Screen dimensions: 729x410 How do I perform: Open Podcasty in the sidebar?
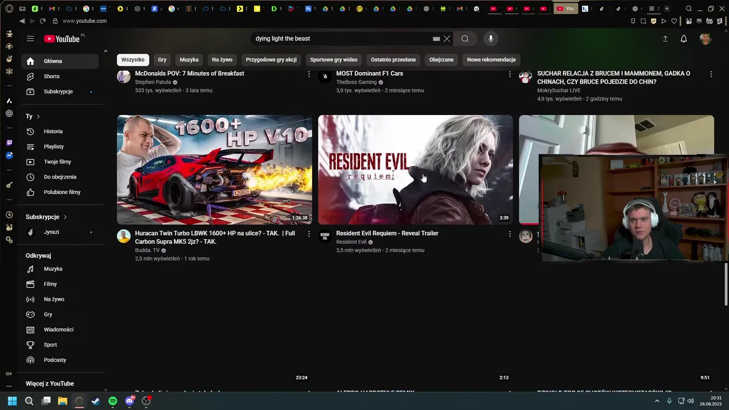point(60,360)
